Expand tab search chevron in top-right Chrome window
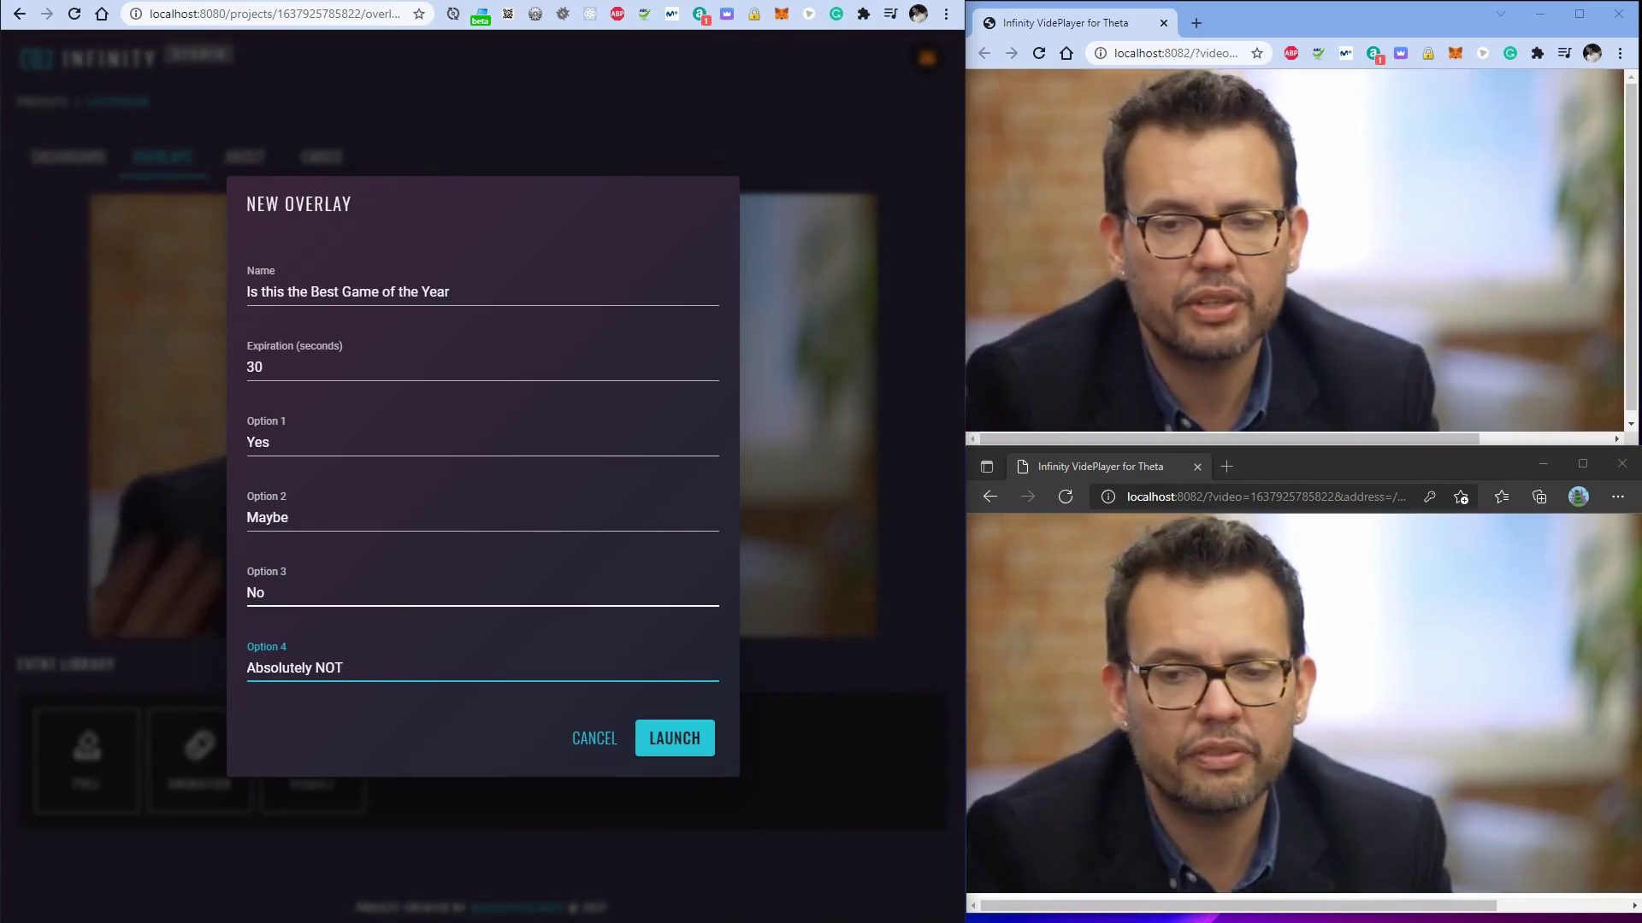Viewport: 1642px width, 923px height. pos(1500,14)
